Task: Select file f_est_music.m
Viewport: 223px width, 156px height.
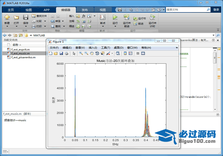Action: pyautogui.click(x=21, y=53)
